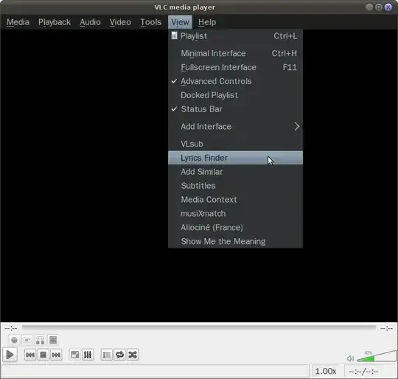Click the Play button

pyautogui.click(x=10, y=355)
